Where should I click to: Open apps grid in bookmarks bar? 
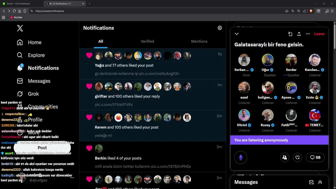(3, 17)
